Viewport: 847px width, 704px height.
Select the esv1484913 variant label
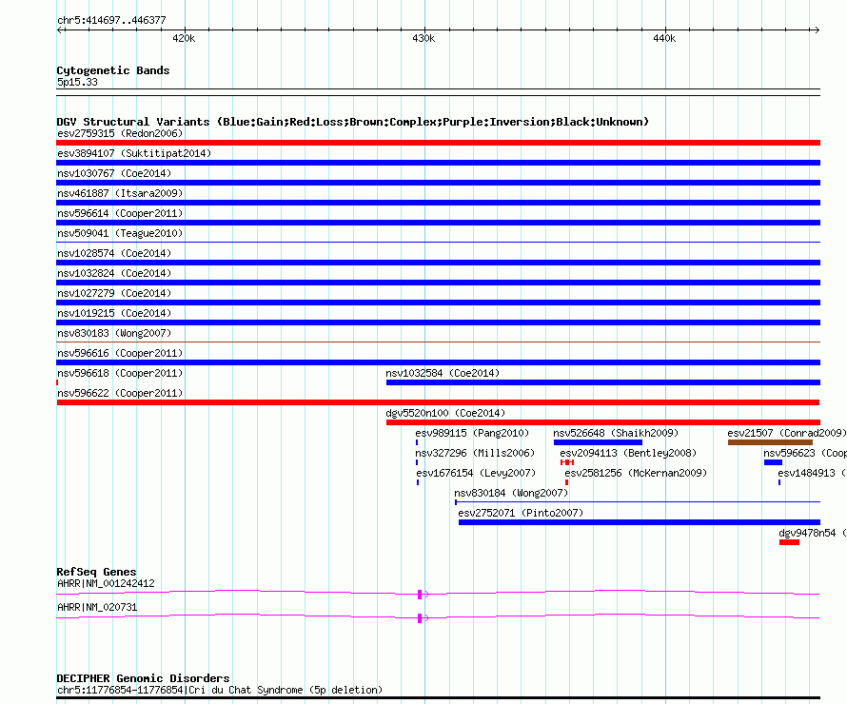812,473
